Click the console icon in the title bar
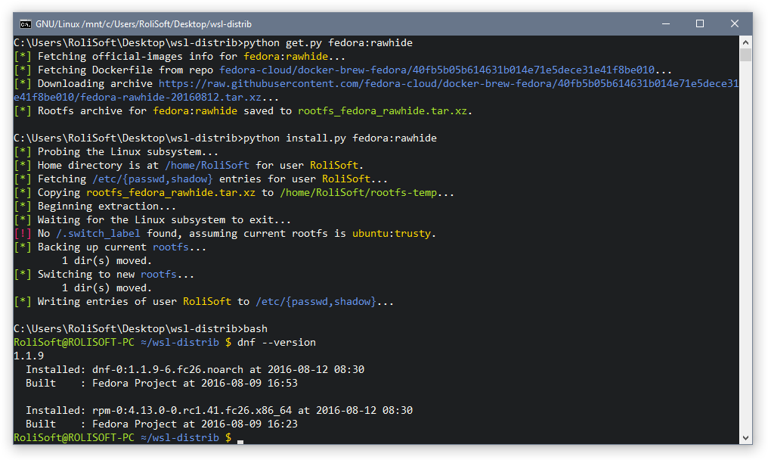The width and height of the screenshot is (768, 460). coord(26,24)
